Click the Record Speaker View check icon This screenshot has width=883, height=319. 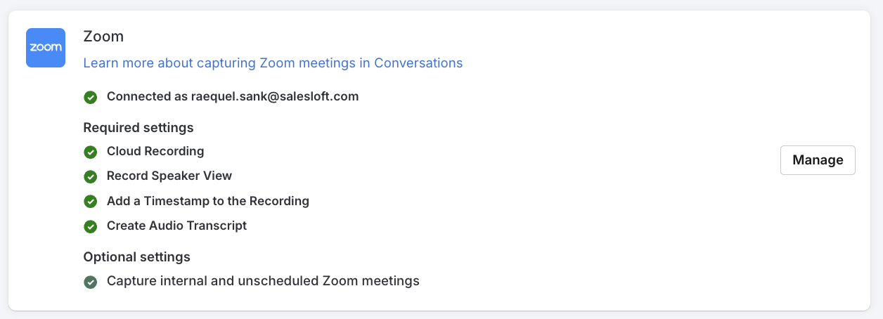click(90, 176)
